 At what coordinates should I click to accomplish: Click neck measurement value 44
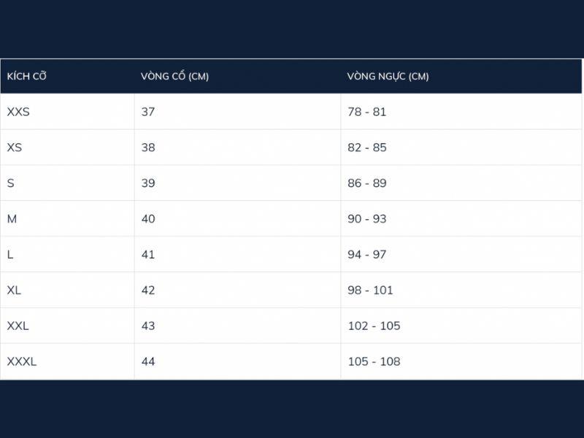click(x=148, y=361)
